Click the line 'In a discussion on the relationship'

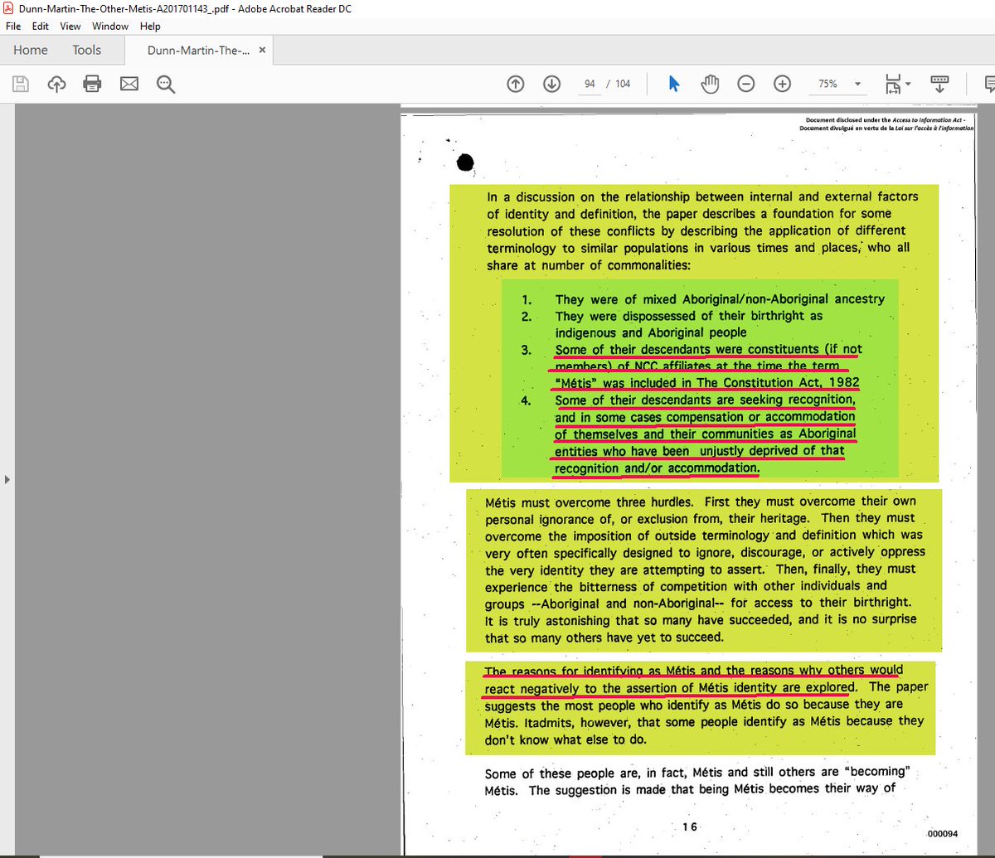point(702,196)
